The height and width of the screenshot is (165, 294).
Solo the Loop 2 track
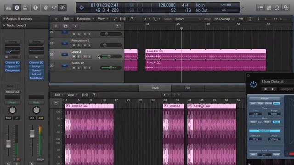pos(79,56)
